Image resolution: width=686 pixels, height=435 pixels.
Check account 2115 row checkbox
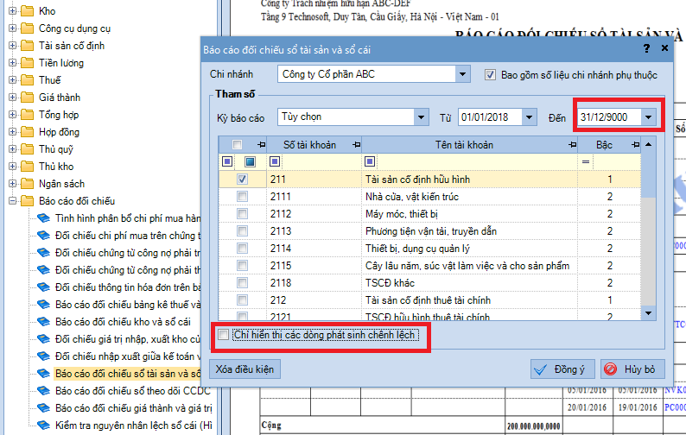[x=243, y=266]
